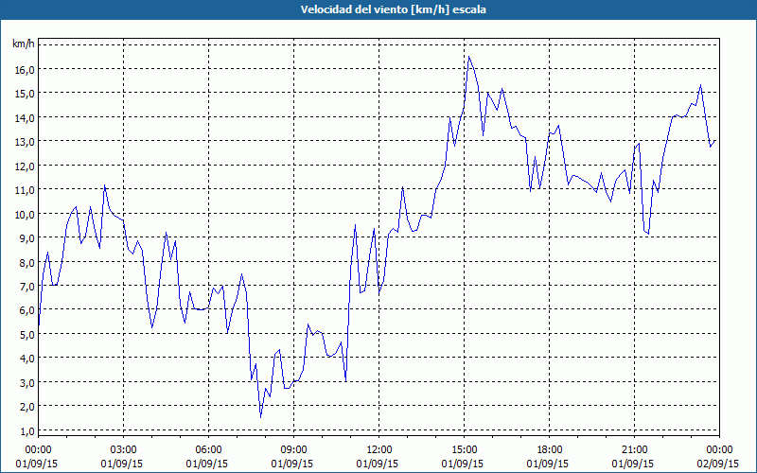Click the 1,0 y-axis value
757x473 pixels.
(x=27, y=430)
